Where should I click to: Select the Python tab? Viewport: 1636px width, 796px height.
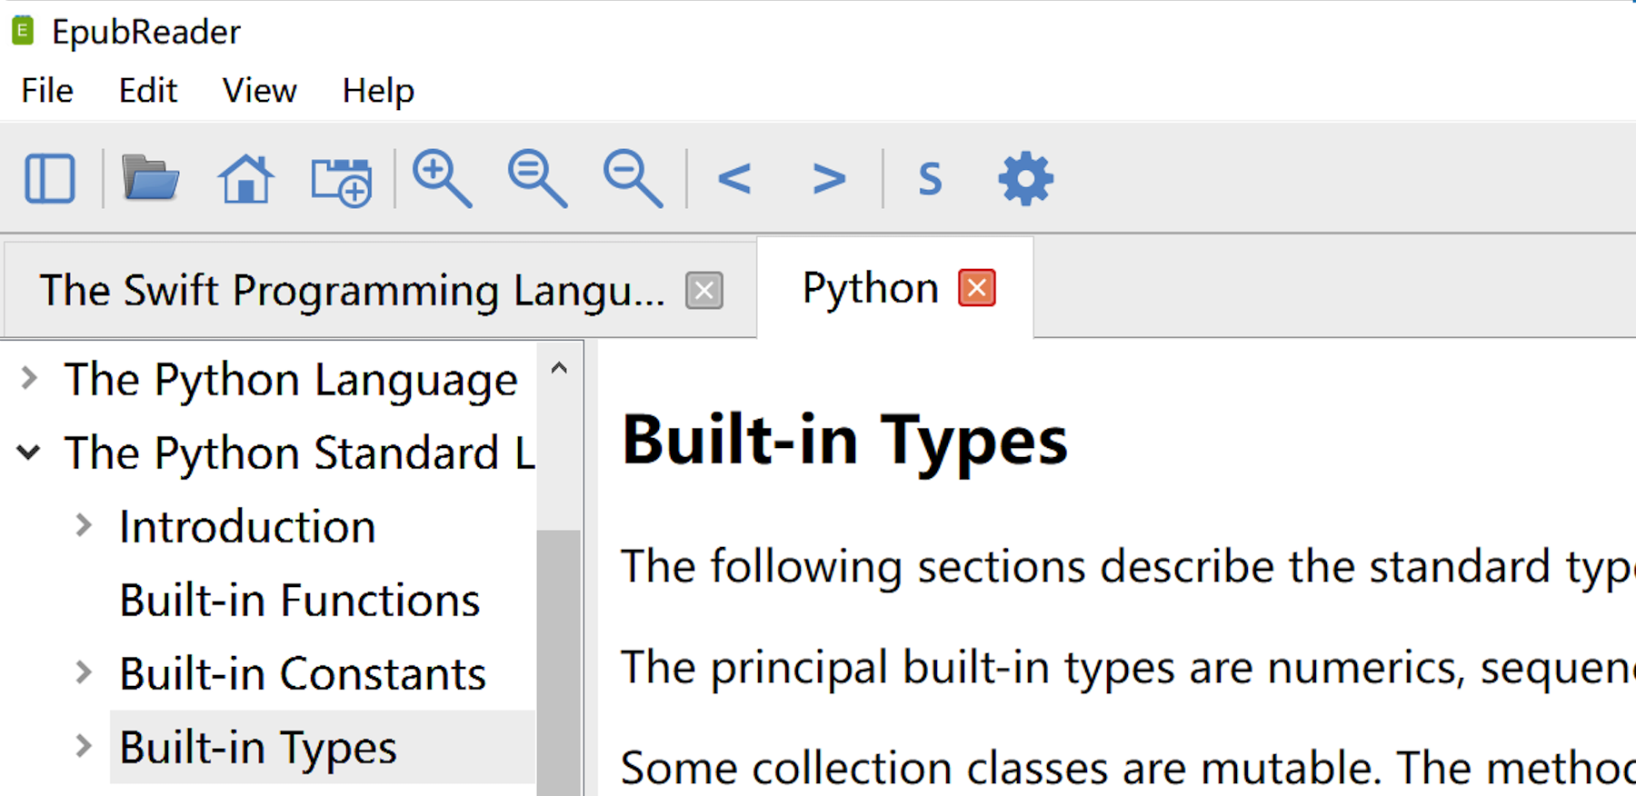[895, 288]
